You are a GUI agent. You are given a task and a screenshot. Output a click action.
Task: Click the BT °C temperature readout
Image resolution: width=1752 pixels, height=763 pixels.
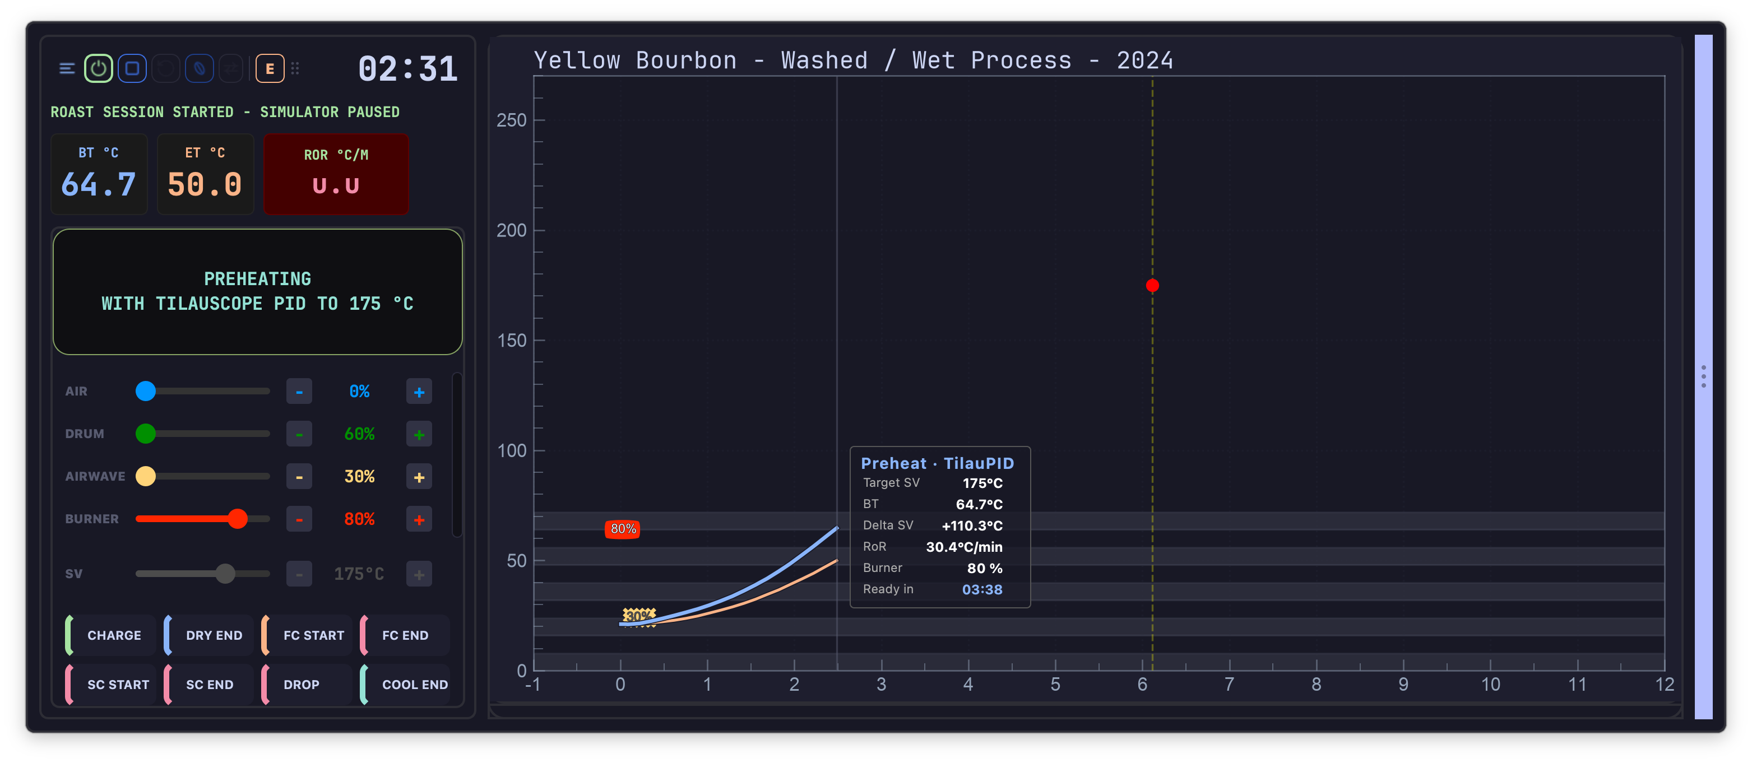99,174
